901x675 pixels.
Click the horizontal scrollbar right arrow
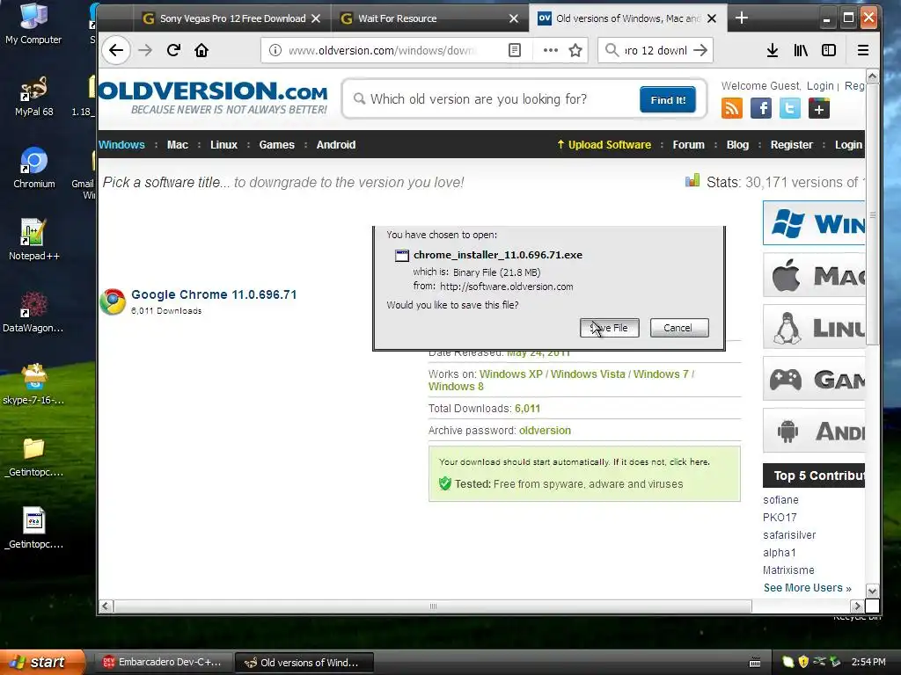(x=857, y=606)
